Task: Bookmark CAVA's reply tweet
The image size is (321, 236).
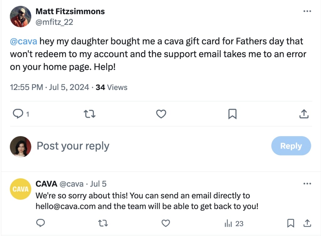Action: click(x=290, y=223)
